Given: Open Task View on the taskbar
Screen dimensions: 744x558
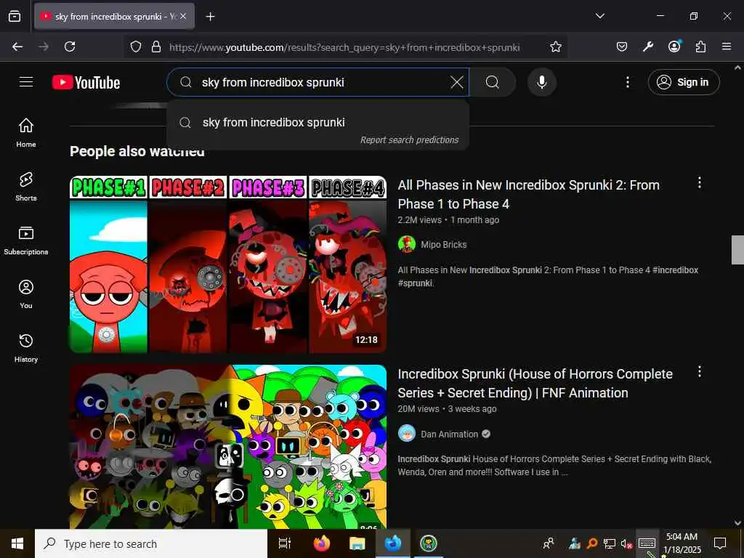Looking at the screenshot, I should click(x=285, y=543).
